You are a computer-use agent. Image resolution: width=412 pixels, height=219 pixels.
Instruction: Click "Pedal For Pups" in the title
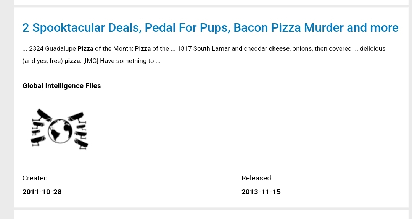click(x=187, y=27)
